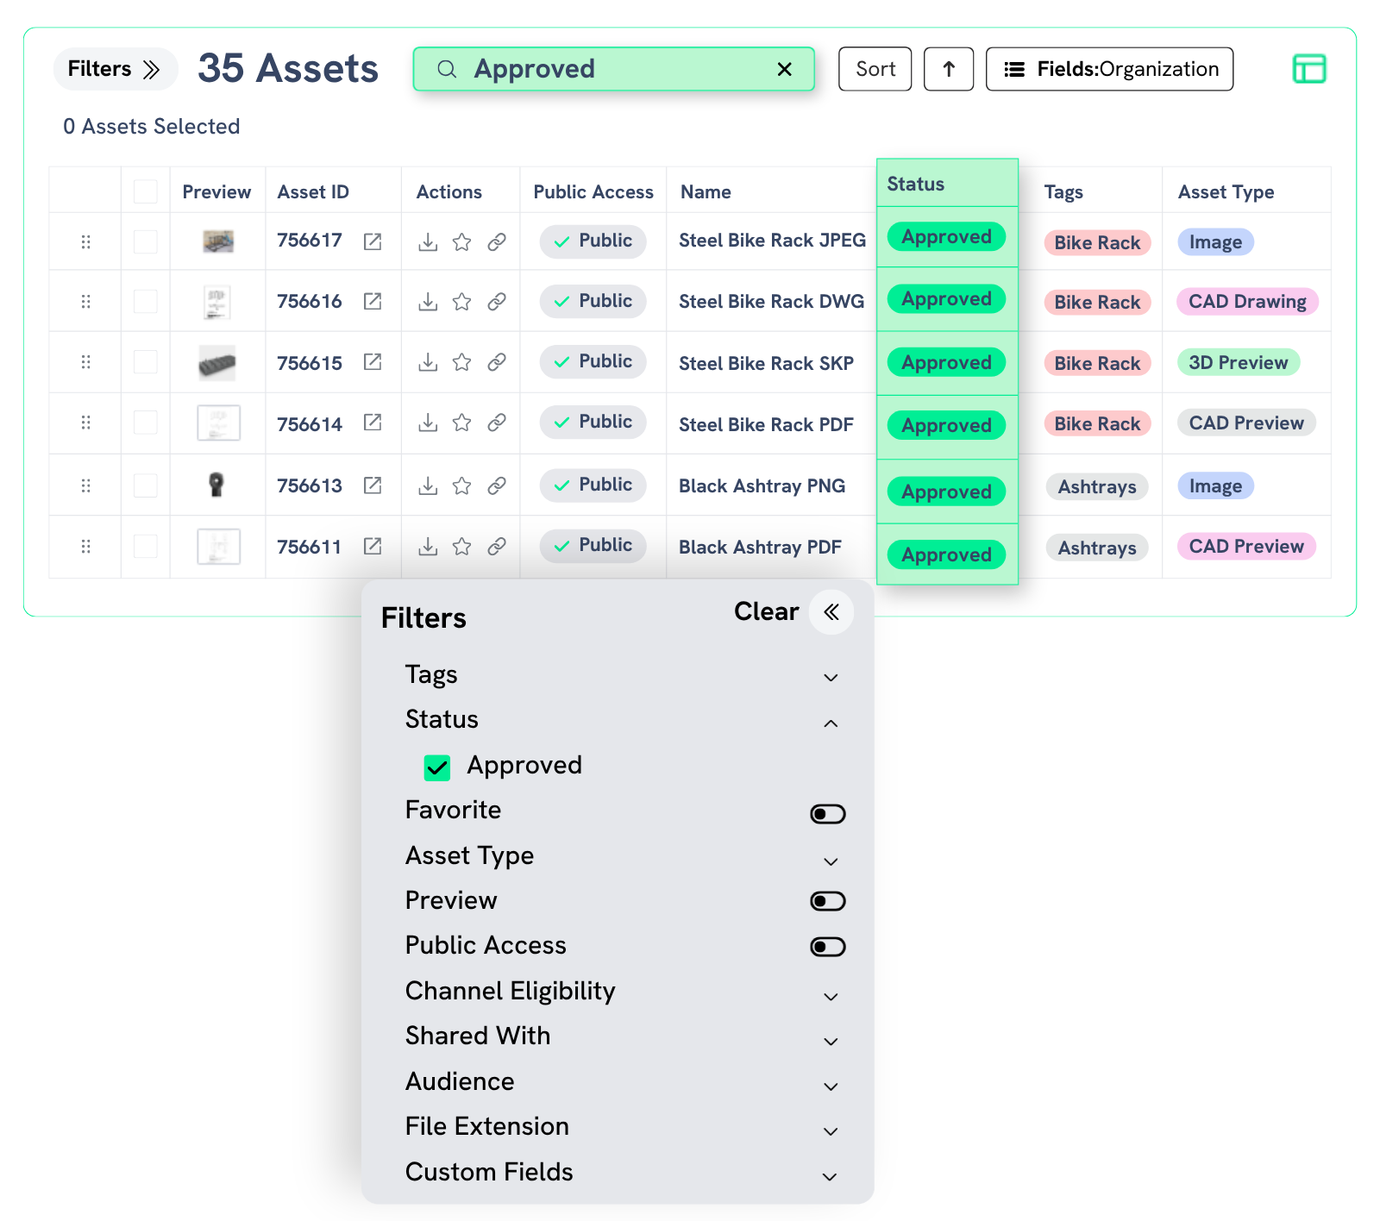Open asset 756617 in new window

373,241
